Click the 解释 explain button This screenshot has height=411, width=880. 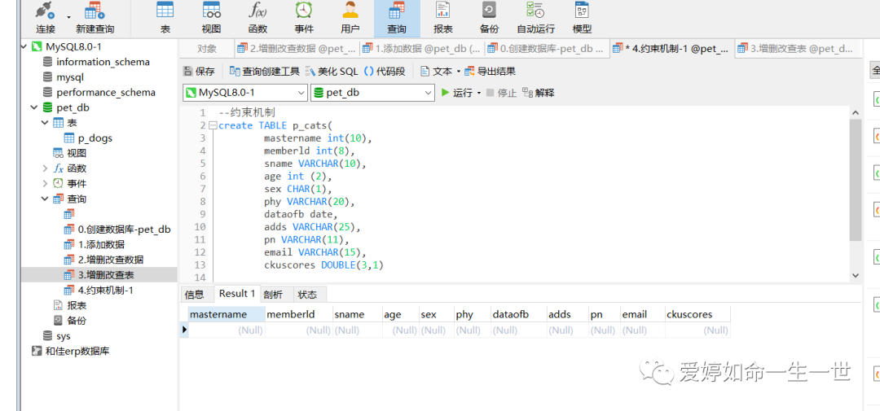(x=539, y=93)
